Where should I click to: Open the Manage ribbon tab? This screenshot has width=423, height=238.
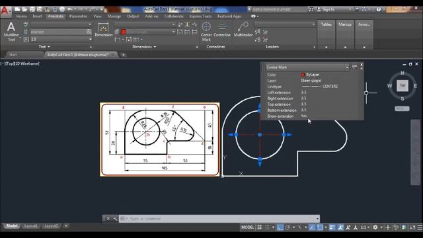[114, 17]
